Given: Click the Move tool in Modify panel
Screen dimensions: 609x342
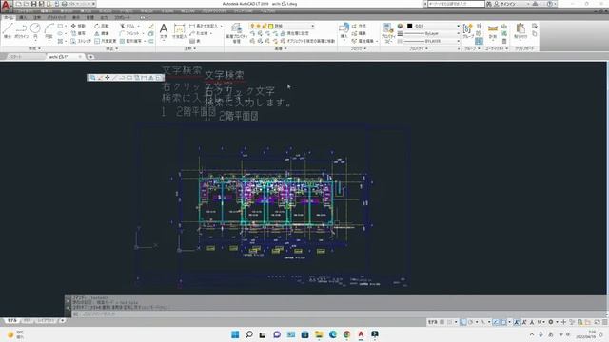Looking at the screenshot, I should click(x=78, y=26).
